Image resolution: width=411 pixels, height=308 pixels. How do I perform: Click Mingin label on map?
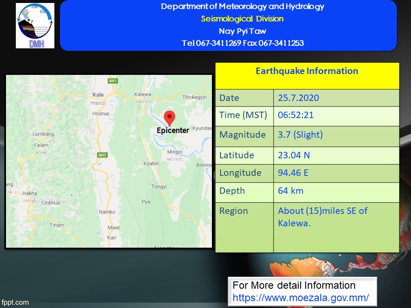pos(175,152)
